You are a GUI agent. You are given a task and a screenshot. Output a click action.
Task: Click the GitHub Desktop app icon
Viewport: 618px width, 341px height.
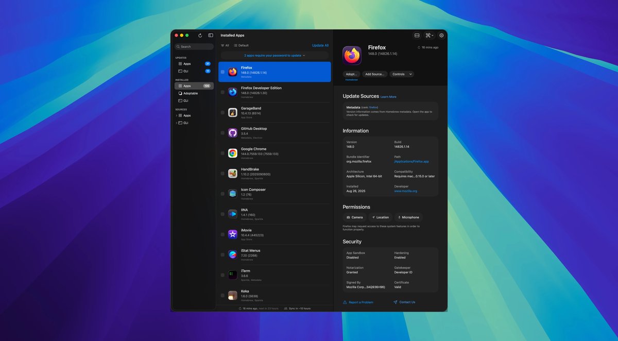click(x=233, y=133)
